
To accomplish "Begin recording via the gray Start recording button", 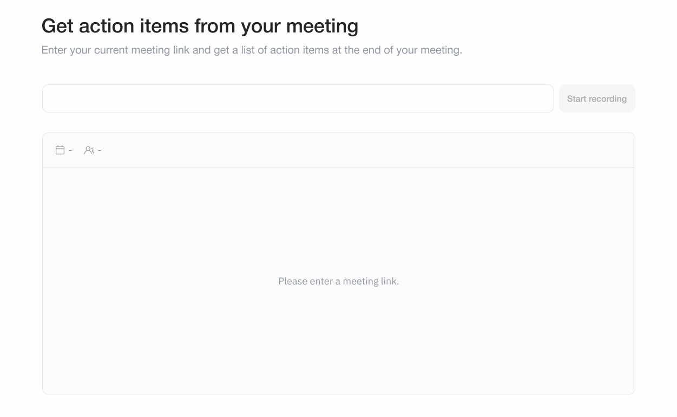I will pos(597,98).
